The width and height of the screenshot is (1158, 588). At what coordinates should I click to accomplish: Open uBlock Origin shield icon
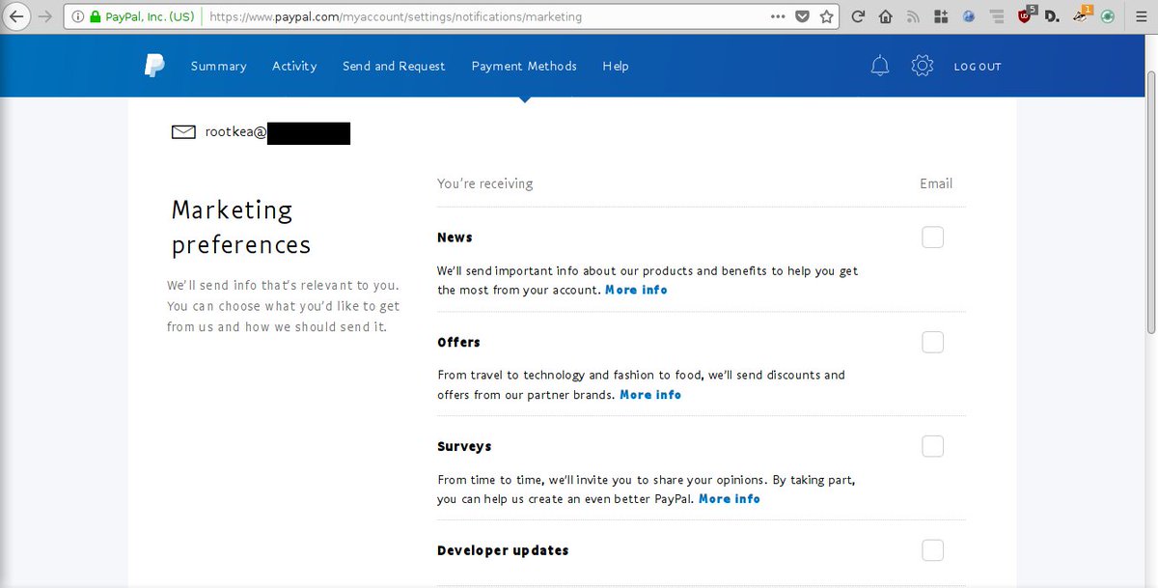(x=1027, y=14)
